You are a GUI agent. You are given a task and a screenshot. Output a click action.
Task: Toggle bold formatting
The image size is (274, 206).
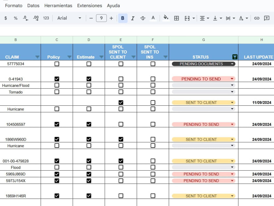click(123, 18)
